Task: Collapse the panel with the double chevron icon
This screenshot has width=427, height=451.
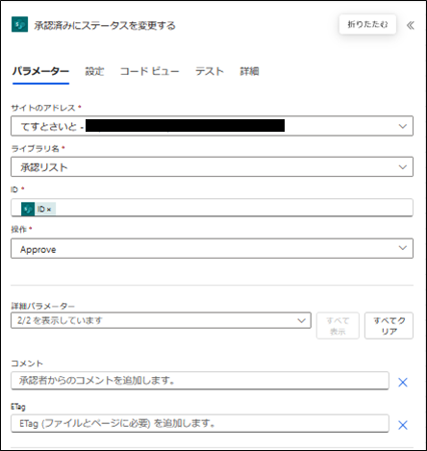Action: tap(411, 25)
